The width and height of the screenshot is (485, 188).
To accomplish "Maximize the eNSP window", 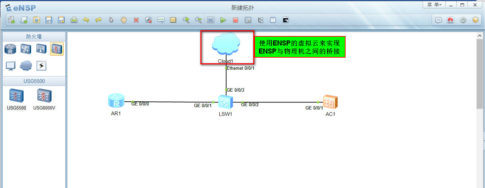I will [x=462, y=5].
